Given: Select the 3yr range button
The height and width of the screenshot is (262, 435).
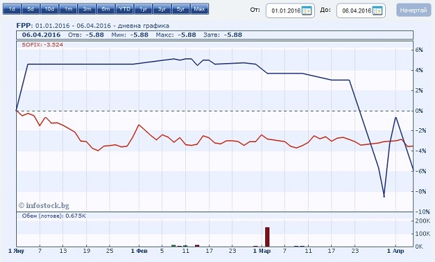Looking at the screenshot, I should [162, 9].
